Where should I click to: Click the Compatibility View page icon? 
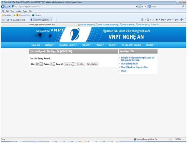coord(139,6)
